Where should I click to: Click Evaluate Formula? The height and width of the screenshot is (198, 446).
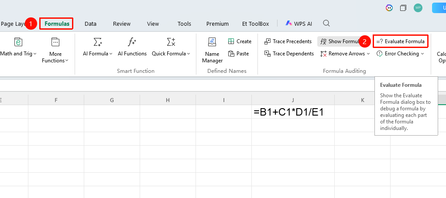tap(401, 41)
